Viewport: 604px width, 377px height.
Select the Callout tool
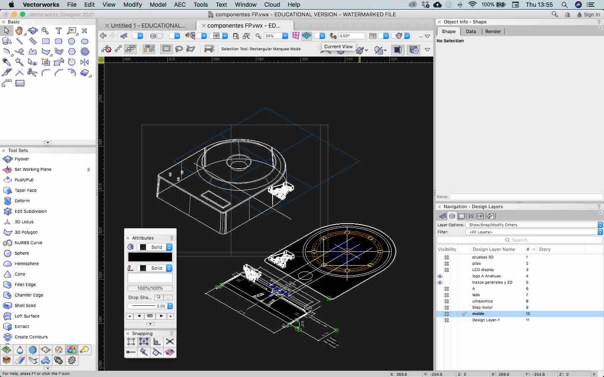72,31
